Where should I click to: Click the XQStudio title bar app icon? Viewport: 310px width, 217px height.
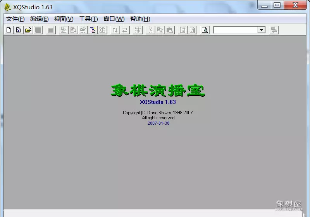pos(7,7)
